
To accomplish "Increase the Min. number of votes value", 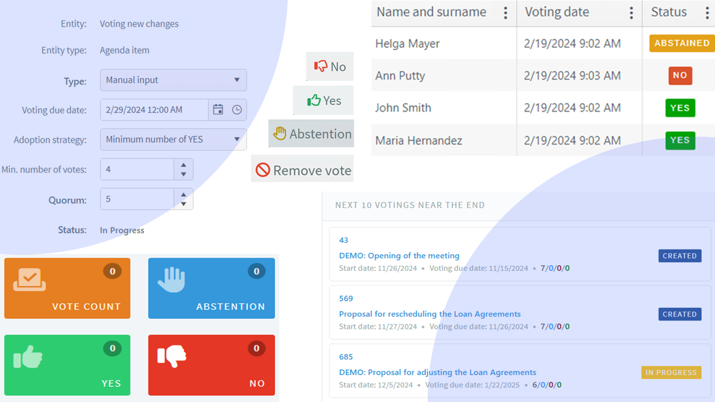I will [x=183, y=165].
